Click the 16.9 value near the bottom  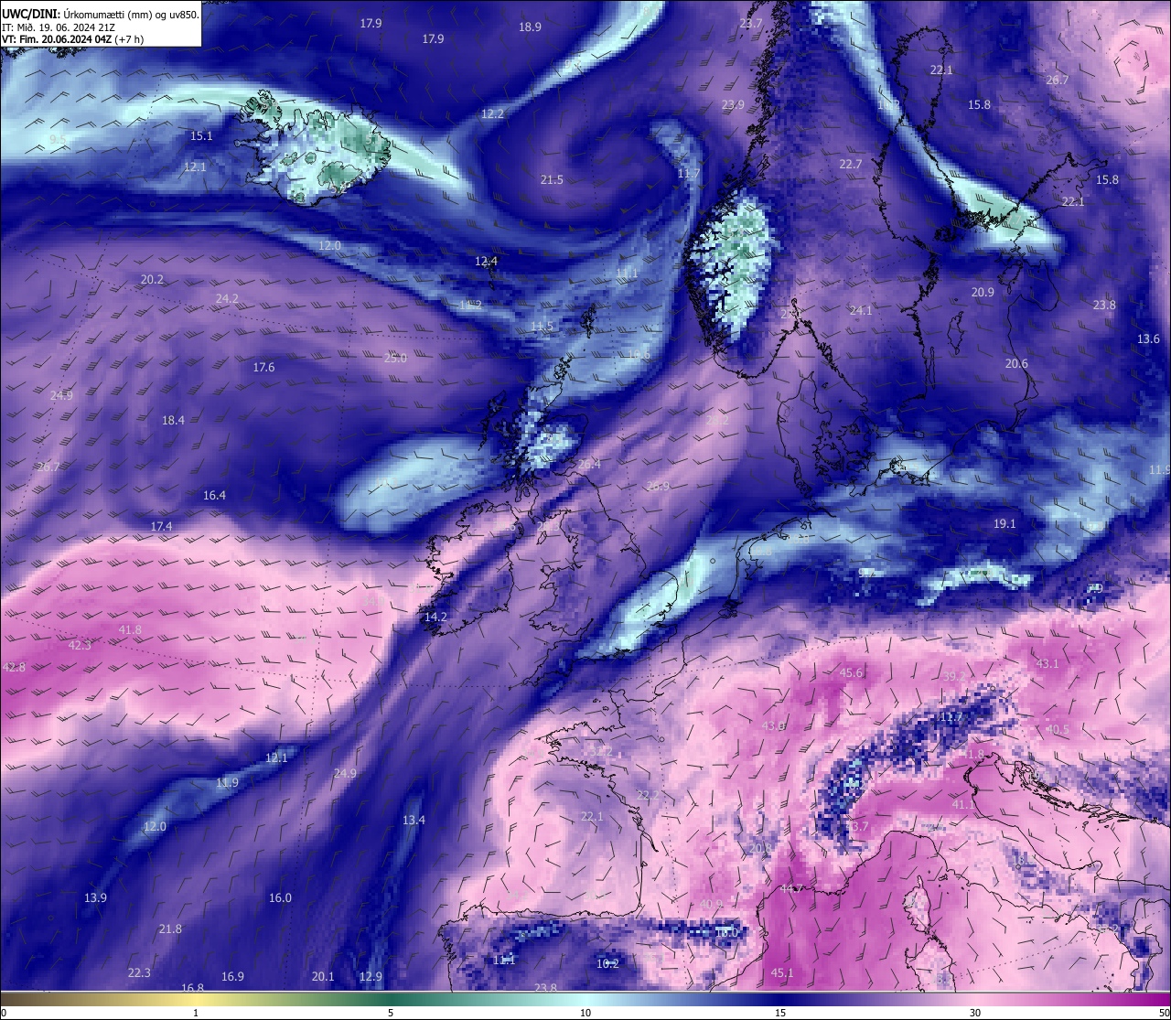(232, 977)
